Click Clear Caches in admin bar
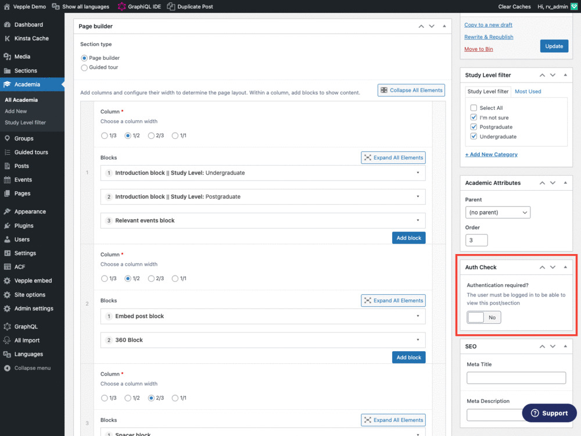581x436 pixels. pos(514,6)
